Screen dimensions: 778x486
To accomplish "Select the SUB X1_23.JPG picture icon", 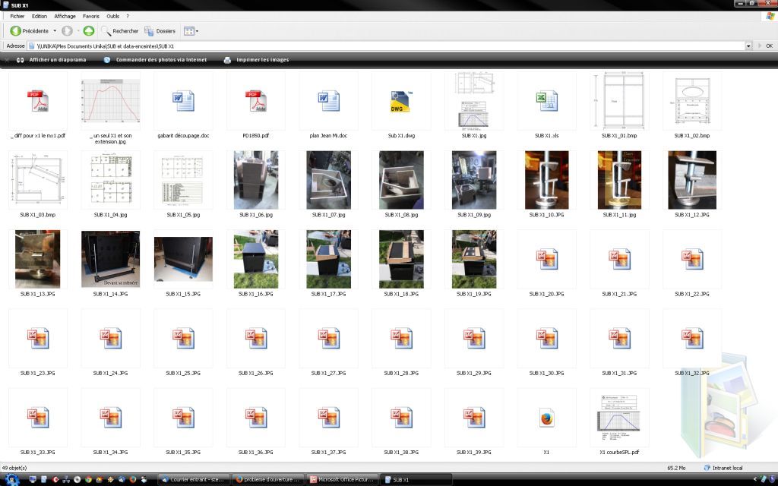I will coord(38,338).
